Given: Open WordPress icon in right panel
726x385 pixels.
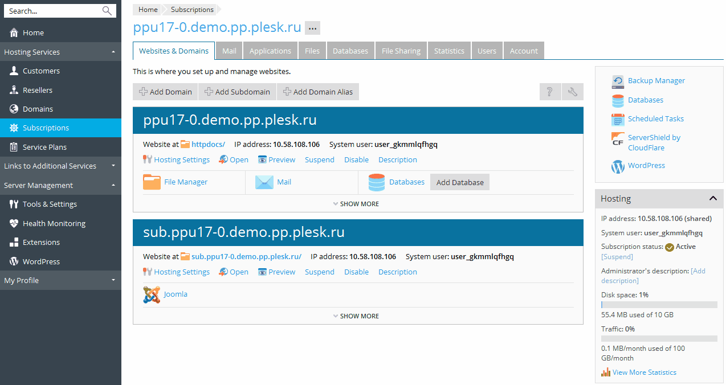Looking at the screenshot, I should pyautogui.click(x=618, y=166).
